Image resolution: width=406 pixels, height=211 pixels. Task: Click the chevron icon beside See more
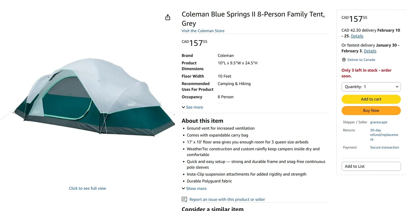(x=184, y=107)
